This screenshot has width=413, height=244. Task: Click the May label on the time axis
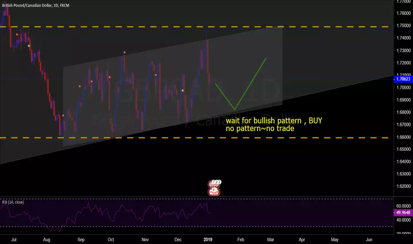tap(335, 240)
